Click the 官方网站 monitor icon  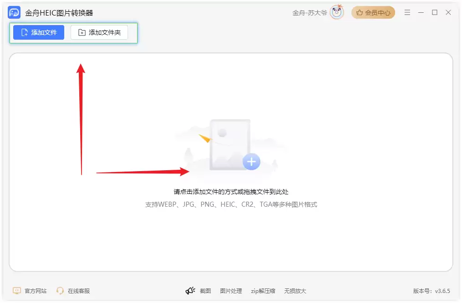(17, 291)
